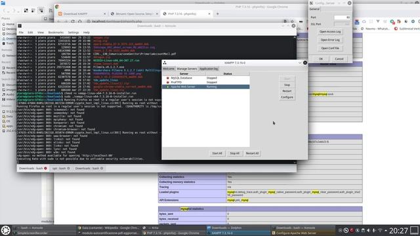
Task: Open Subliminal bookmark in Chrome bar
Action: (x=407, y=29)
